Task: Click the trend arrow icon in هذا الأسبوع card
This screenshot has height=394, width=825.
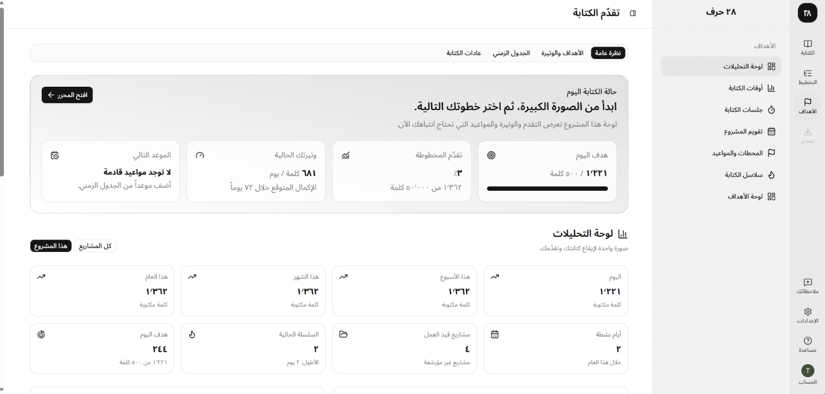Action: point(343,276)
